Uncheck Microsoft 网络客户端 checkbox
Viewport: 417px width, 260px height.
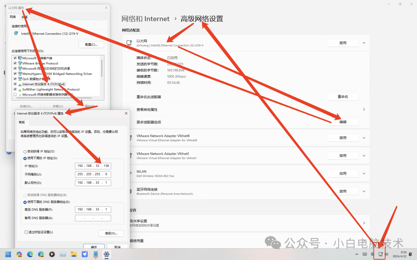(x=15, y=58)
